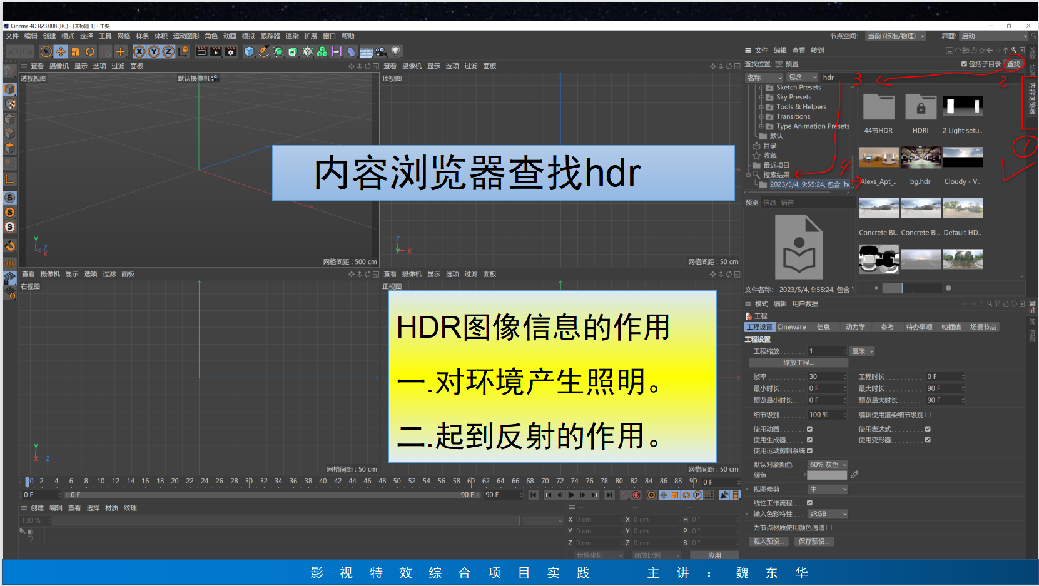
Task: Click the Record Active Objects key icon
Action: click(x=625, y=495)
